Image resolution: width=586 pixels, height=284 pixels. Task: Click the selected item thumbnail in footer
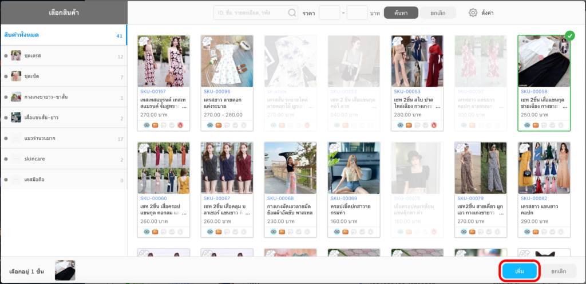(65, 270)
